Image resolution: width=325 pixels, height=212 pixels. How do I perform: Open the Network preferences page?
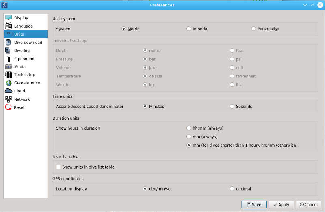coord(22,99)
